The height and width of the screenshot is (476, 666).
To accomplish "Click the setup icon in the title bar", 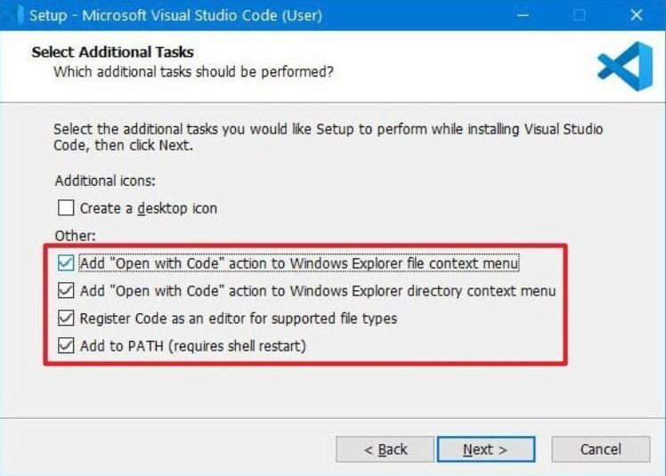I will [x=12, y=15].
